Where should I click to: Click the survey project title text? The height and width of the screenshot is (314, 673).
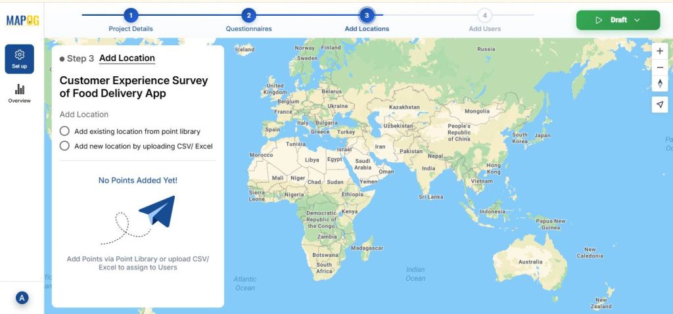pos(133,87)
